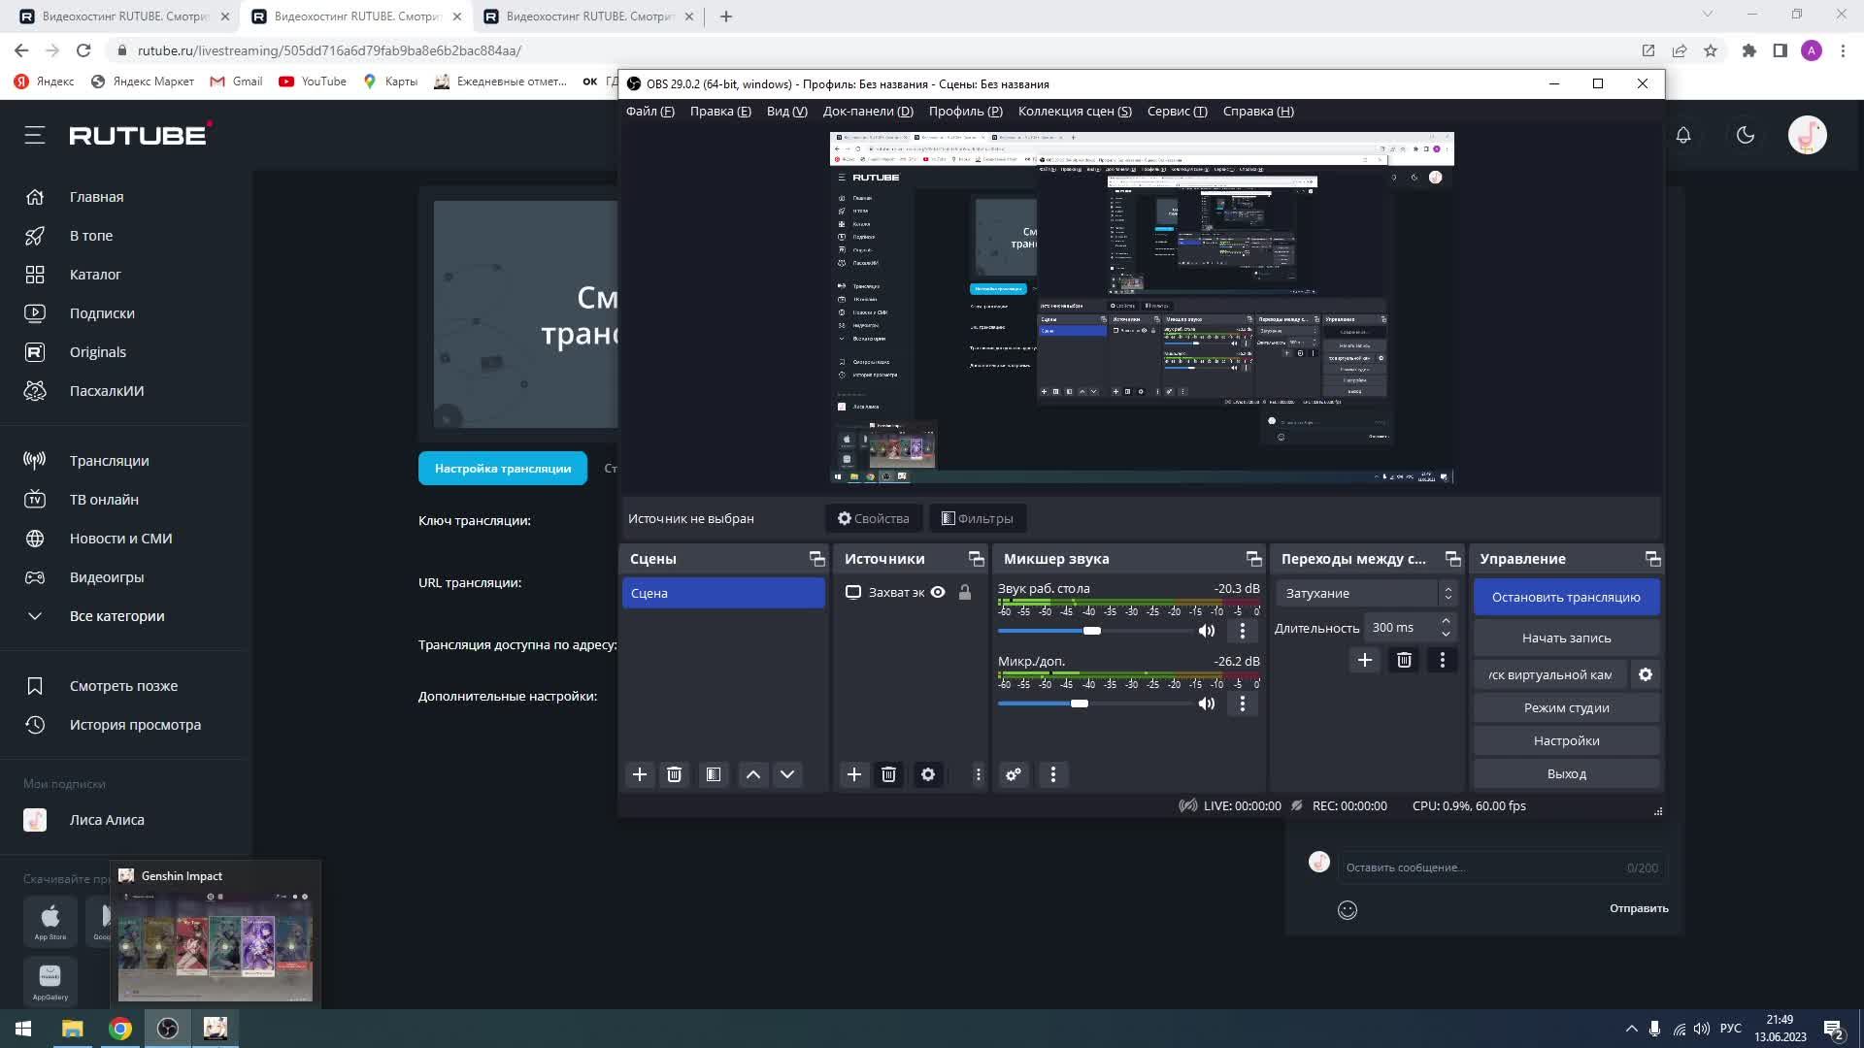Remove selected source with trash icon
1864x1048 pixels.
[x=888, y=774]
